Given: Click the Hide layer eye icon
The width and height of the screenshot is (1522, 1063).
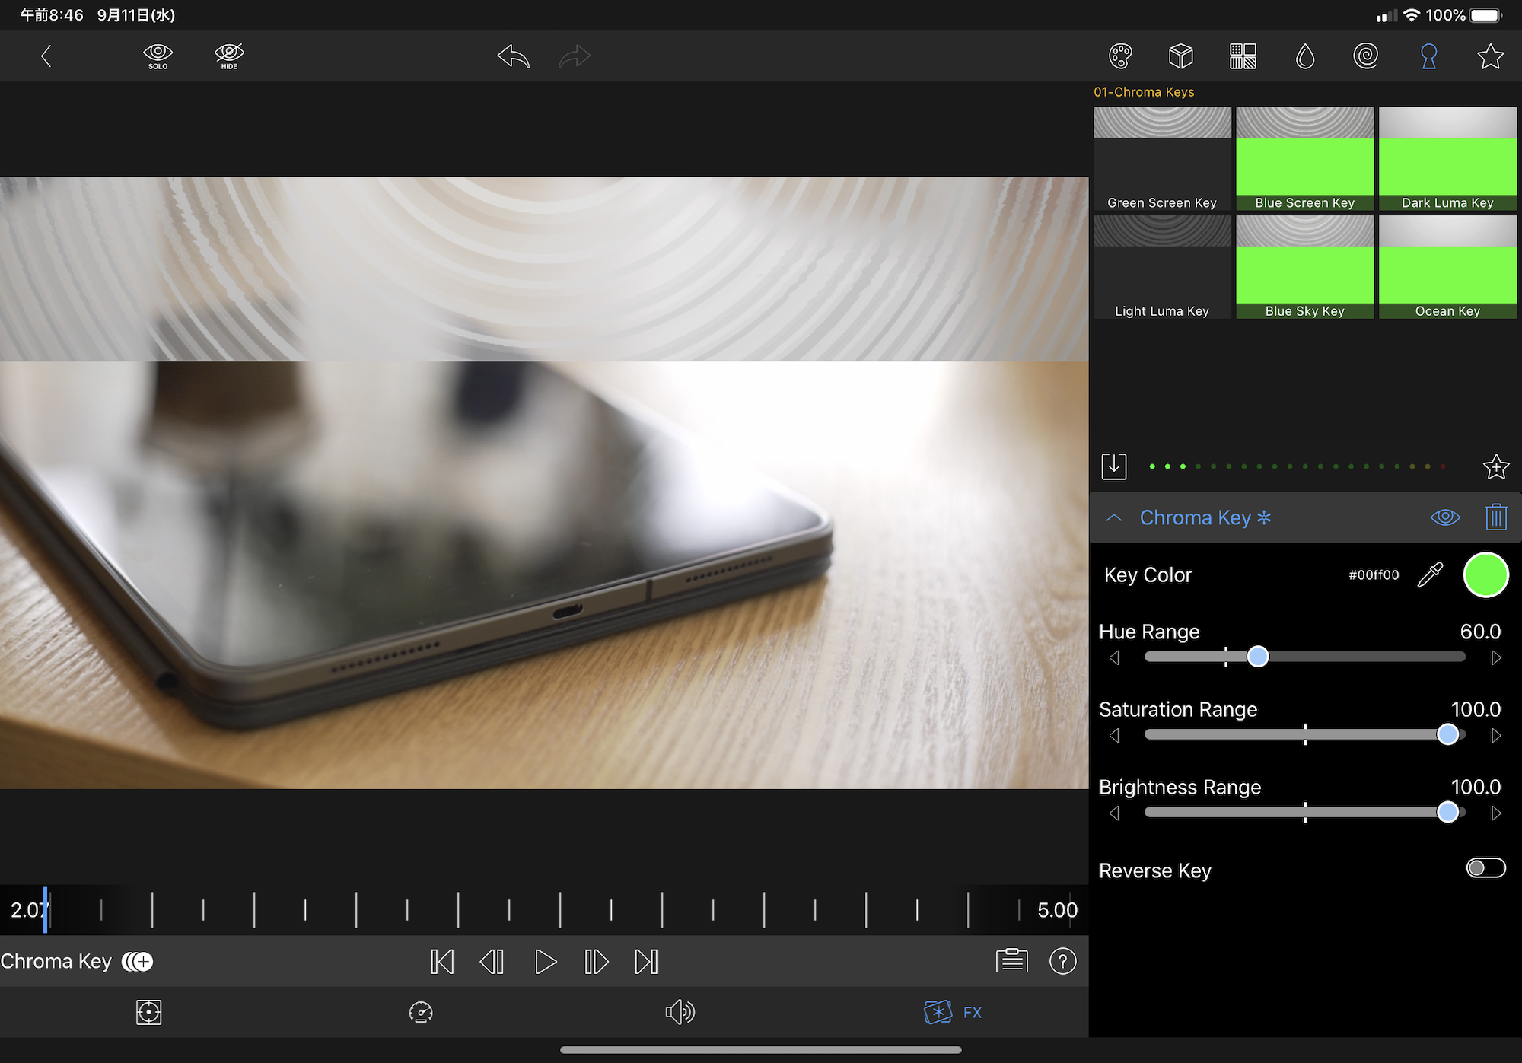Looking at the screenshot, I should tap(229, 56).
